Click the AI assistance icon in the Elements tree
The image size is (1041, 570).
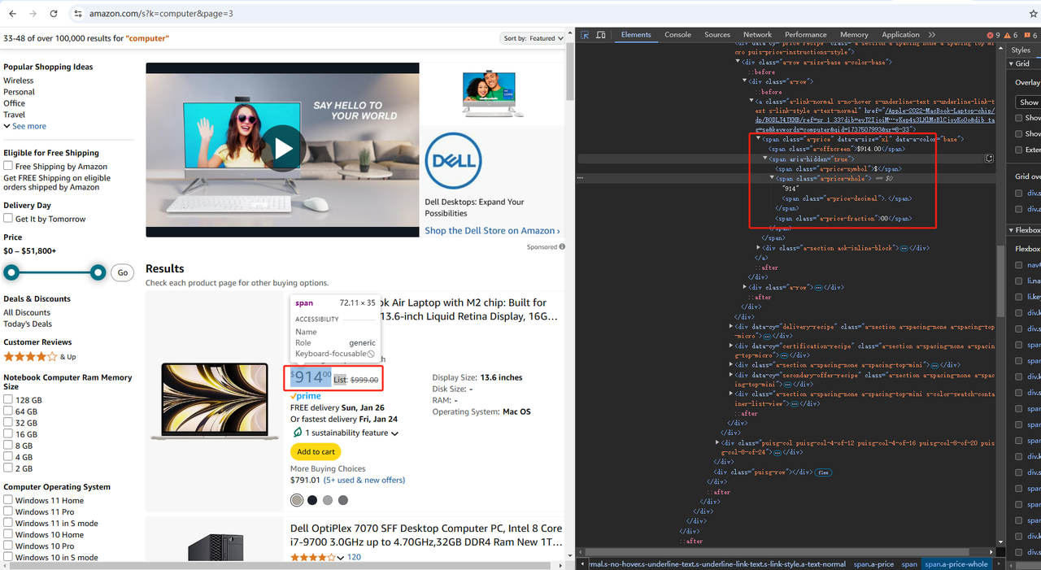point(989,159)
